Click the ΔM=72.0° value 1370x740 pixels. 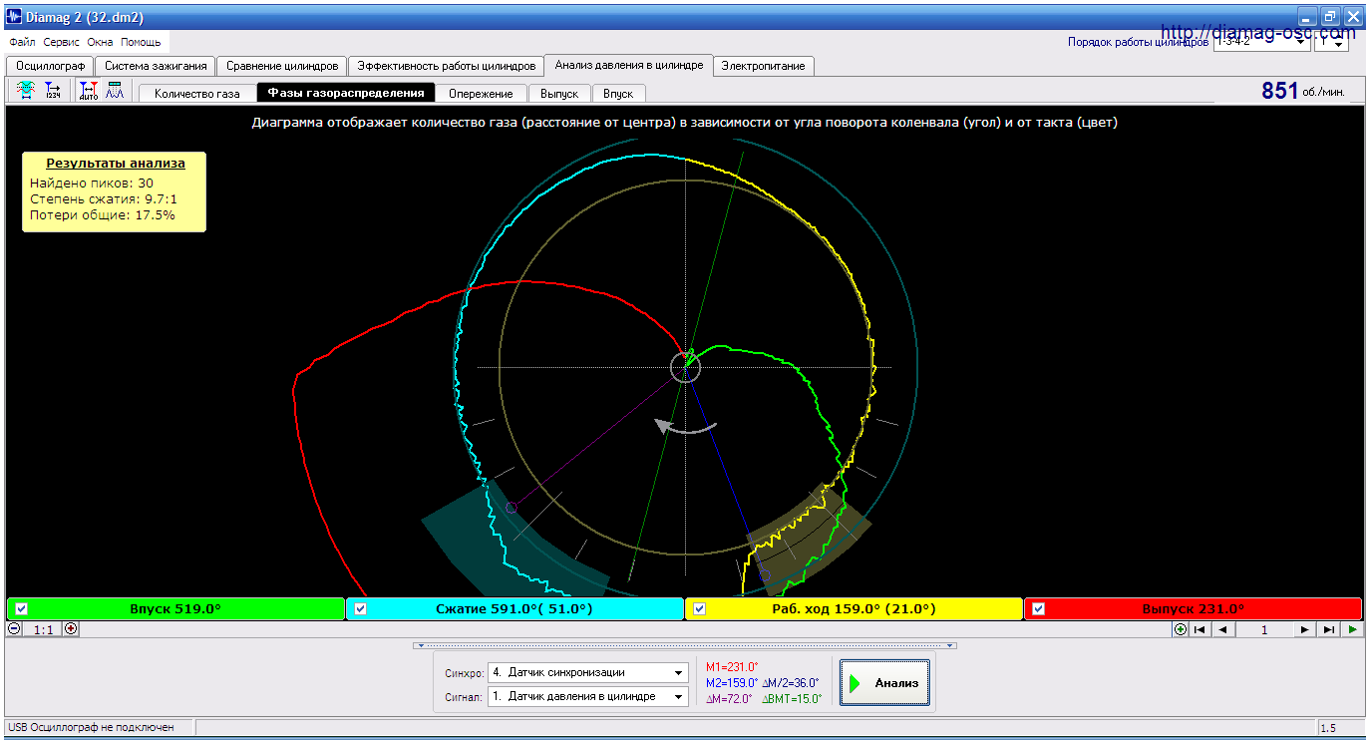pyautogui.click(x=729, y=699)
